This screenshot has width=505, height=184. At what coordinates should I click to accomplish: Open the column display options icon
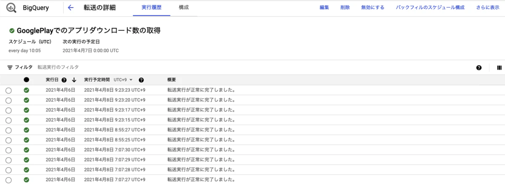pos(500,67)
